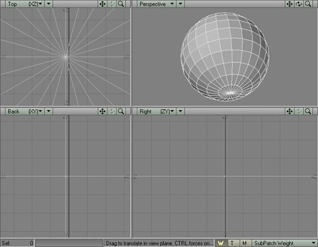Click the rotate icon in Right viewport
Viewport: 318px width, 247px height.
[x=299, y=111]
